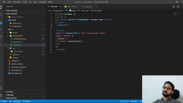
Task: Click on useUserInfo() in the return statement
Action: (x=75, y=41)
